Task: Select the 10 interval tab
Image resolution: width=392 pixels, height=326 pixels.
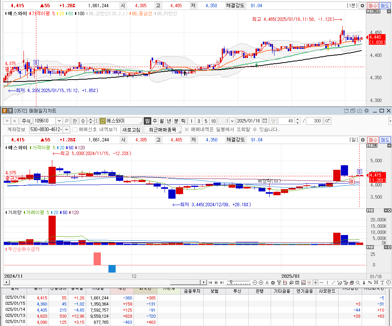Action: click(213, 121)
